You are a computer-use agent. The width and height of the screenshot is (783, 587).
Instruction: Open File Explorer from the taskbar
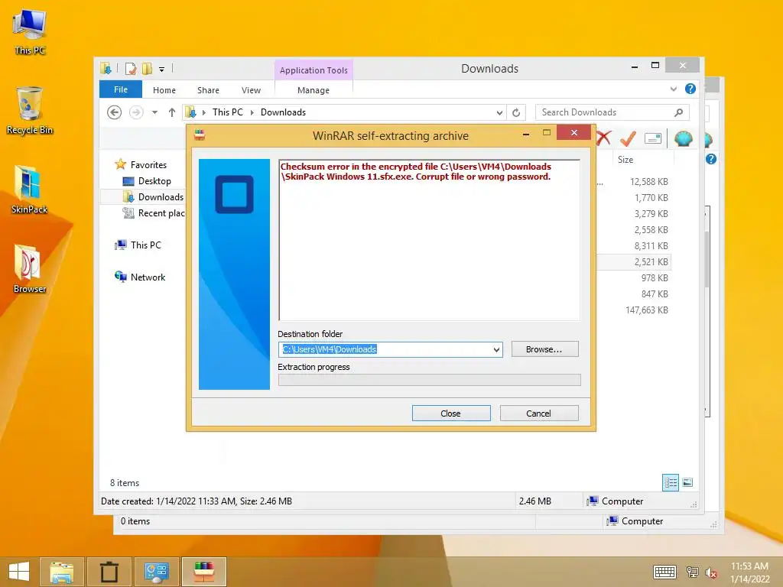[62, 572]
